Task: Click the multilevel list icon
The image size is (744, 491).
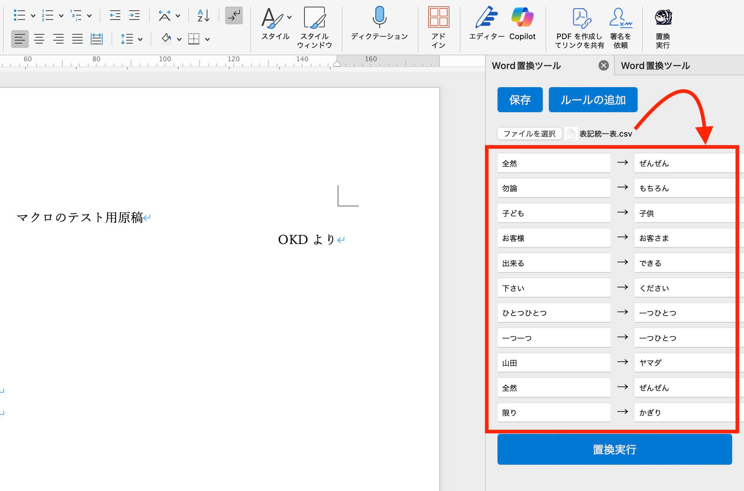Action: (x=76, y=16)
